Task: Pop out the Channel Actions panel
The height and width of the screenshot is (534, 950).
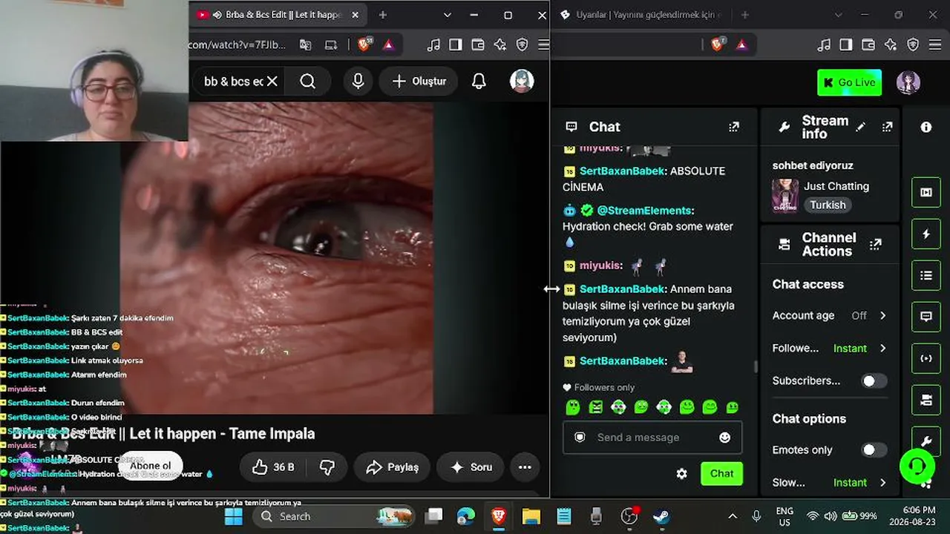Action: click(x=875, y=244)
